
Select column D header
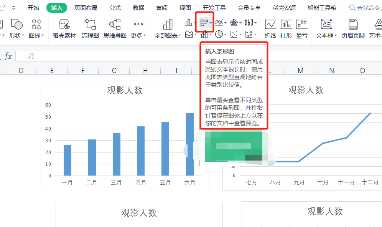[21, 71]
